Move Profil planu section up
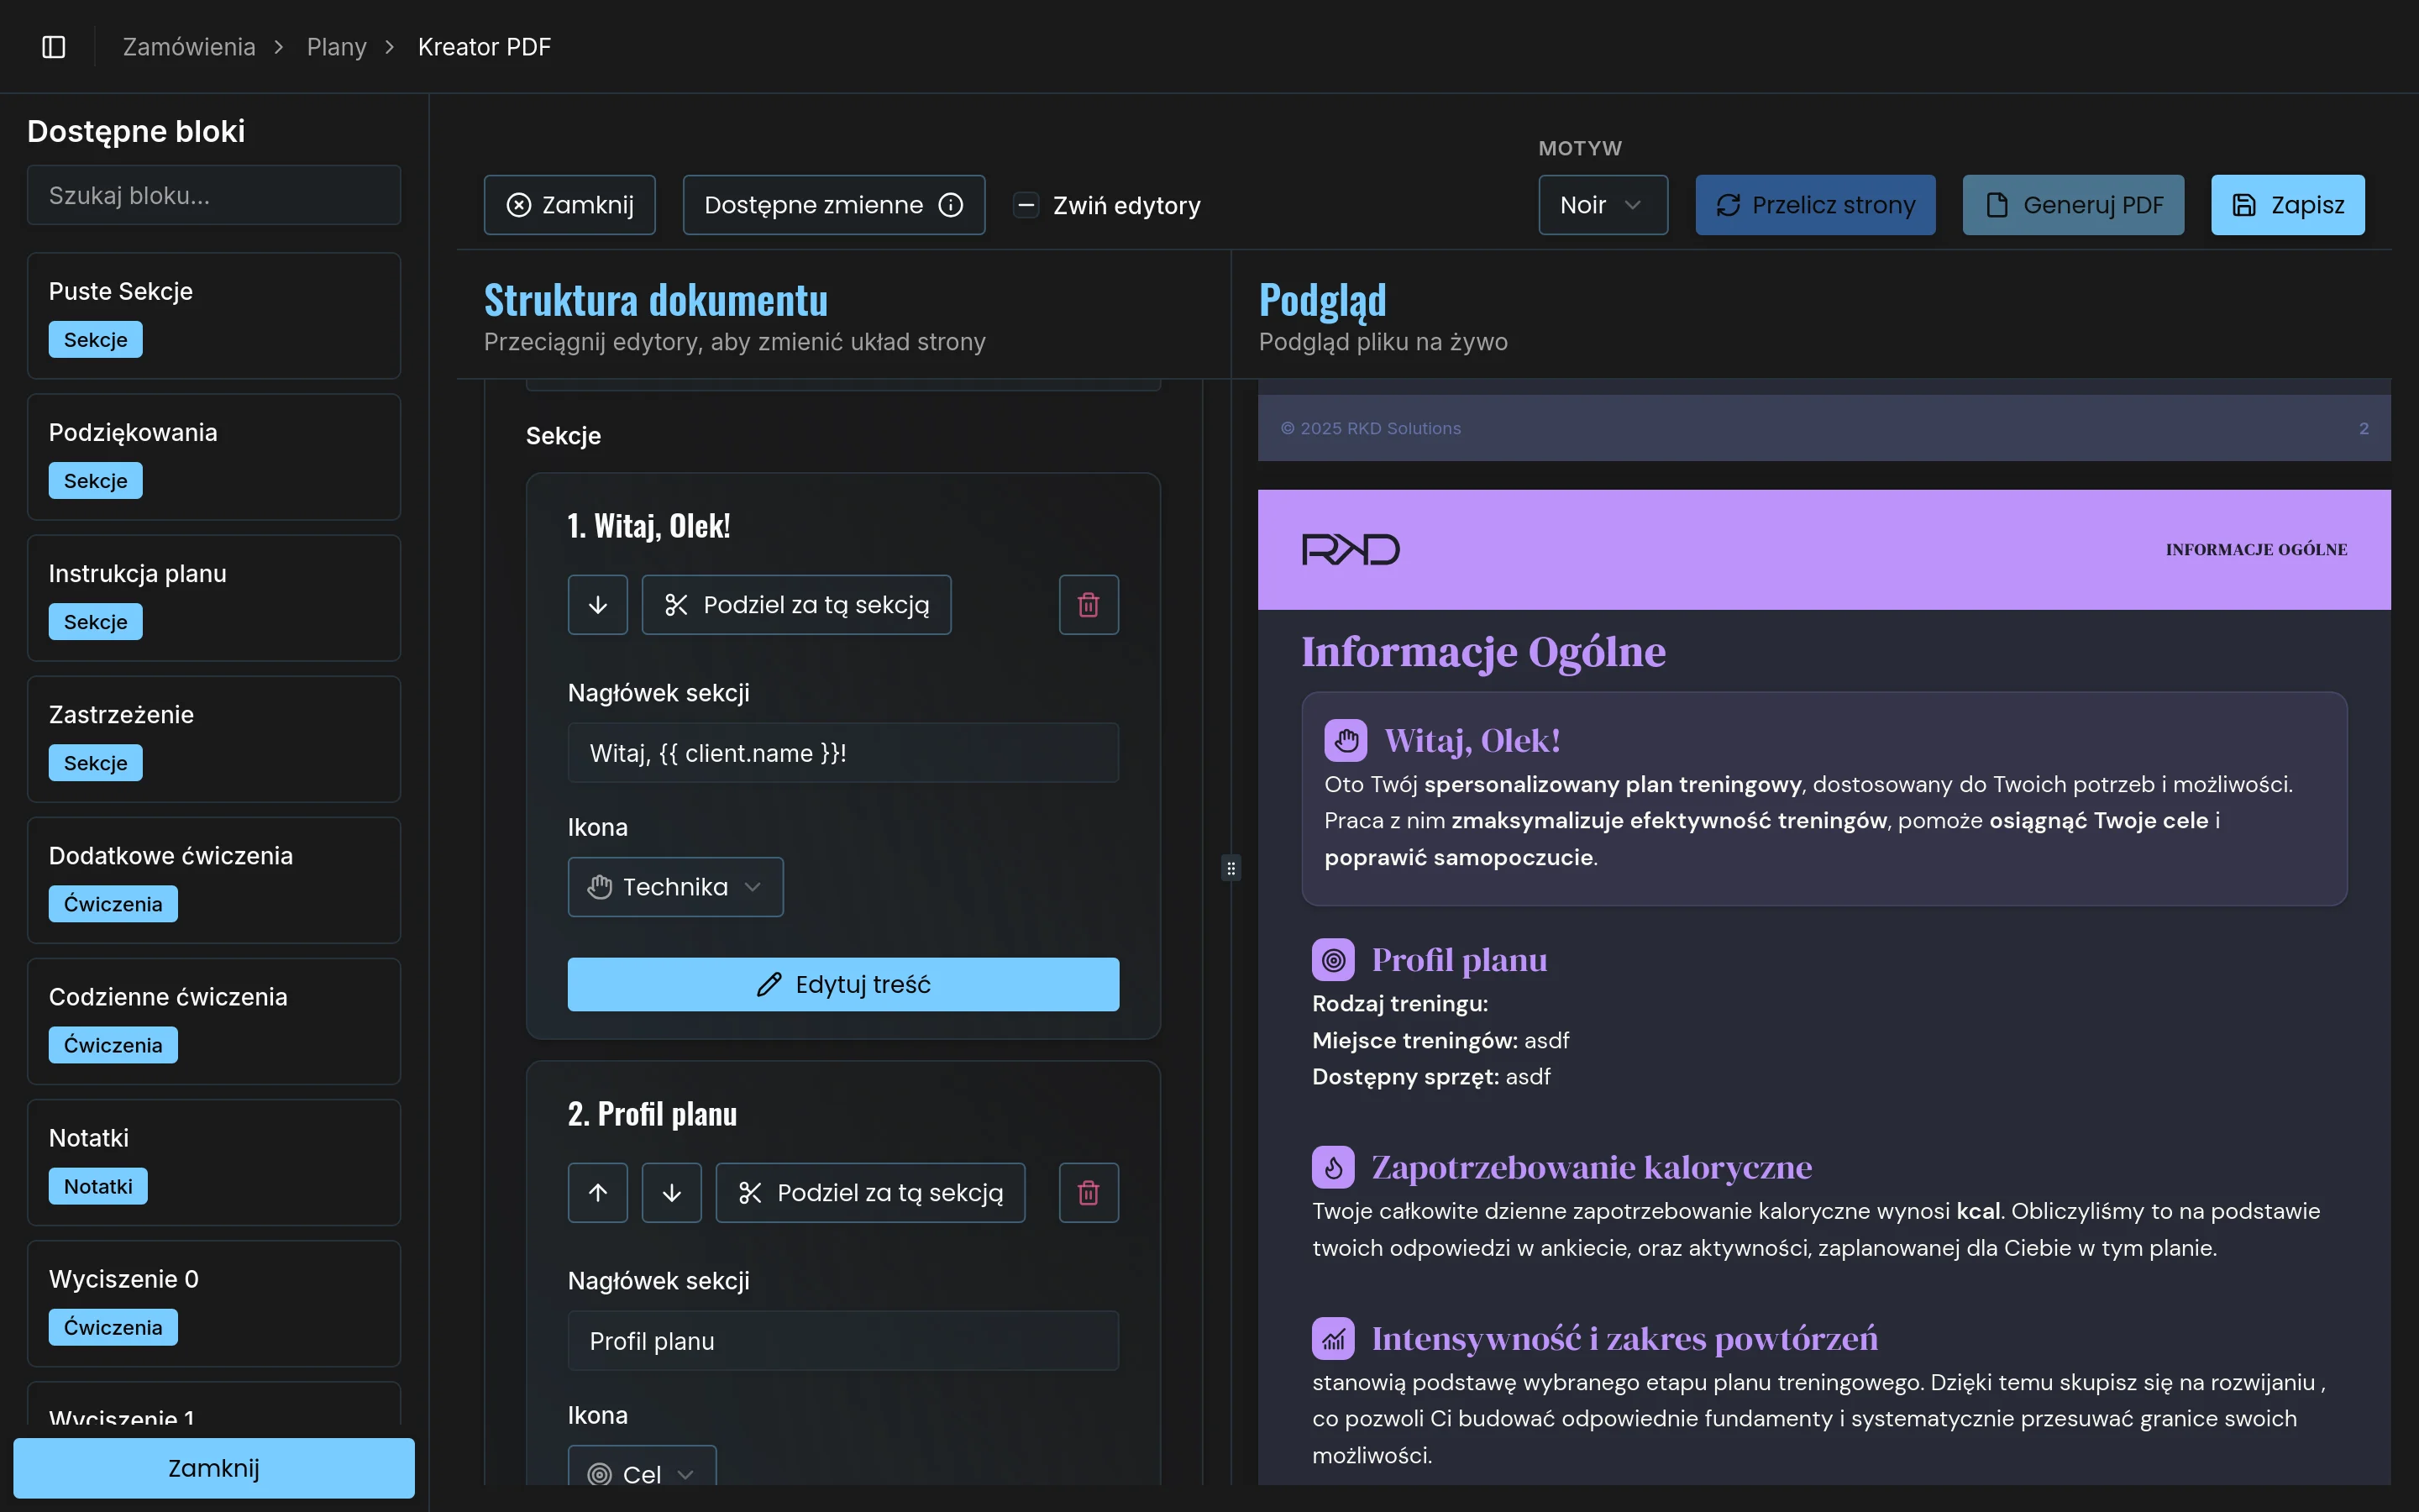 [x=598, y=1193]
